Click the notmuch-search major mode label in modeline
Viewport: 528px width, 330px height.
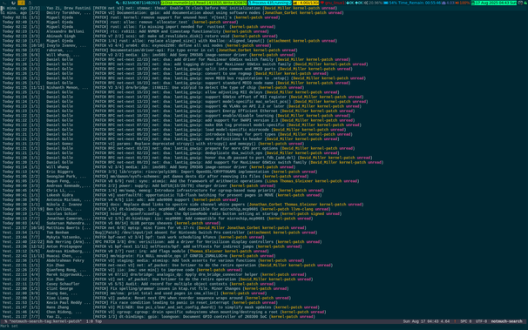pos(506,321)
